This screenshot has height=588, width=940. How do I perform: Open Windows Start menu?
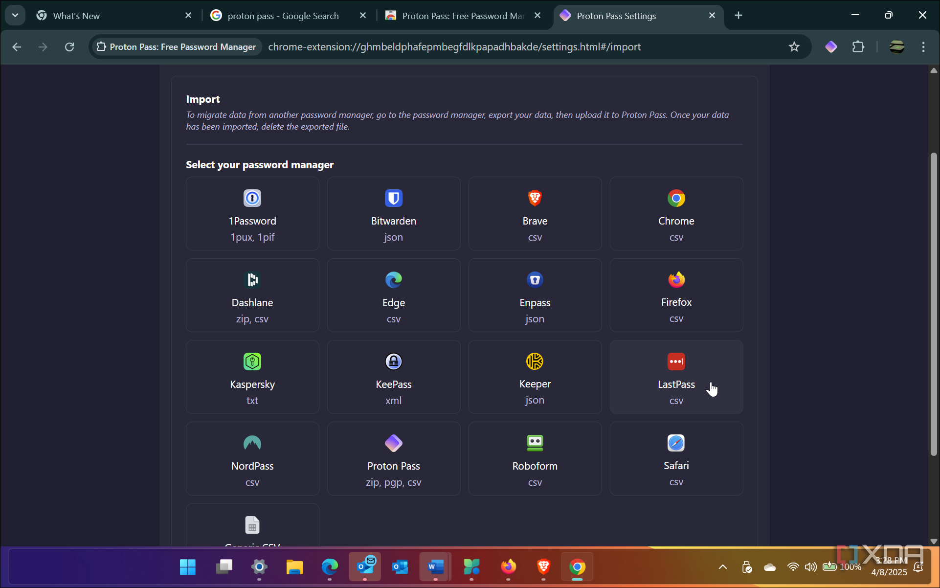[188, 567]
